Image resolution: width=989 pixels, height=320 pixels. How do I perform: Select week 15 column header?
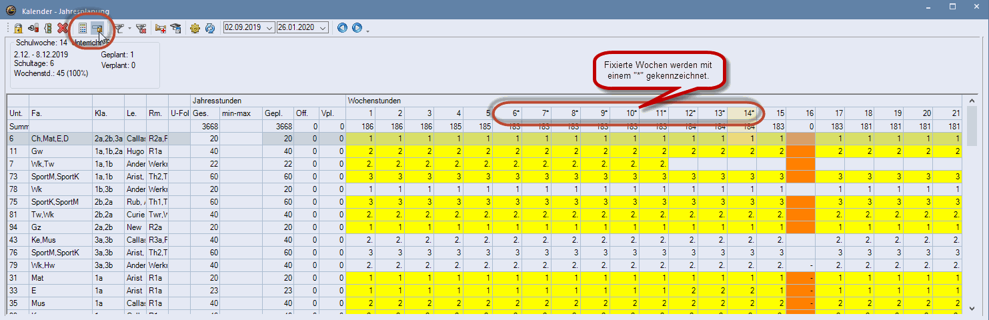pos(772,113)
